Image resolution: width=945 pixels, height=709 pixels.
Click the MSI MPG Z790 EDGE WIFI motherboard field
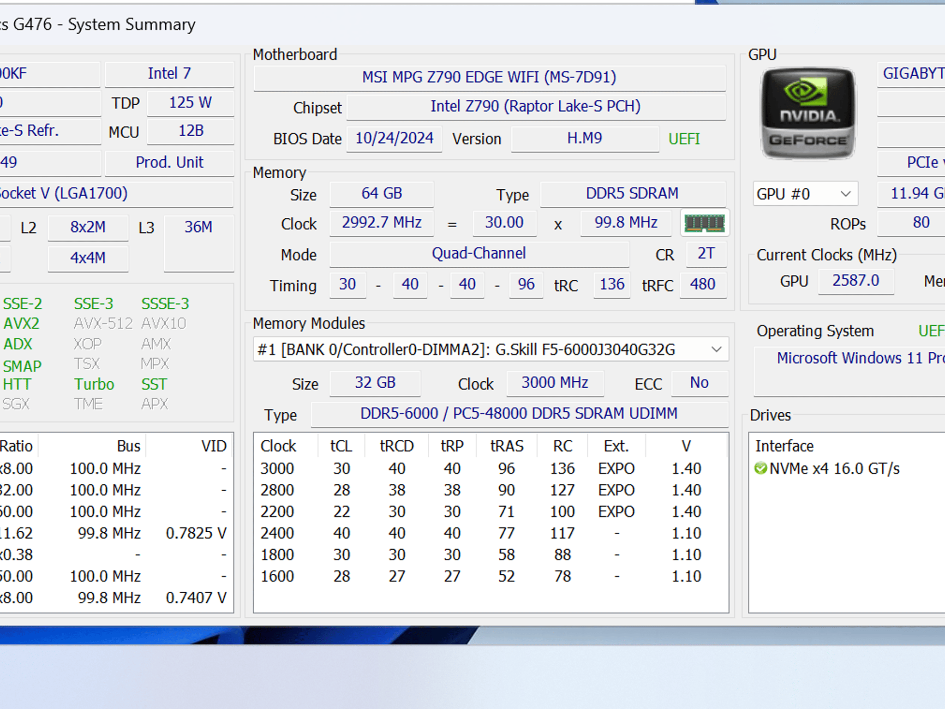pyautogui.click(x=490, y=78)
